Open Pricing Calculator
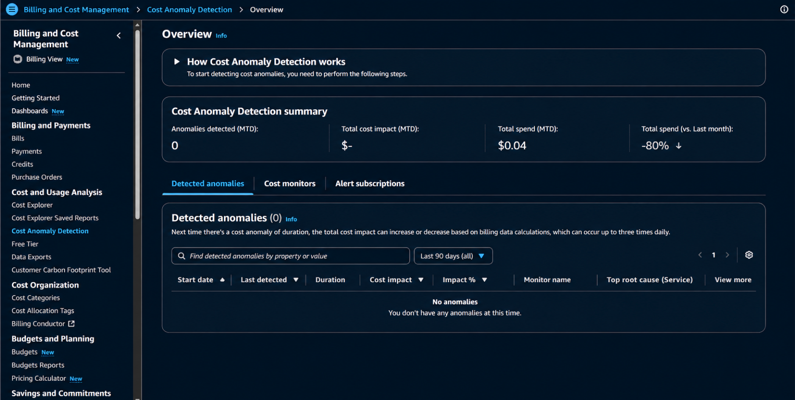 (39, 378)
